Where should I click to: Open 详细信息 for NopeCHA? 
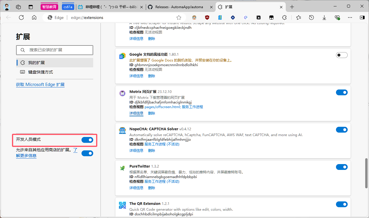point(136,150)
